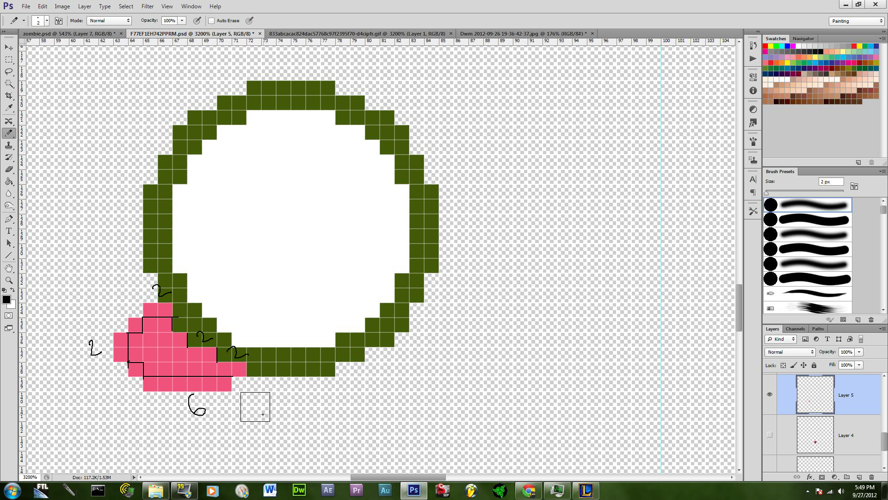Open the Select menu
The height and width of the screenshot is (500, 888).
tap(126, 6)
